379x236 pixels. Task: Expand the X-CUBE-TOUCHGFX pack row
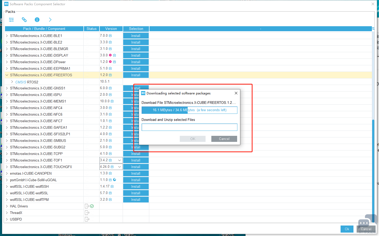point(7,167)
